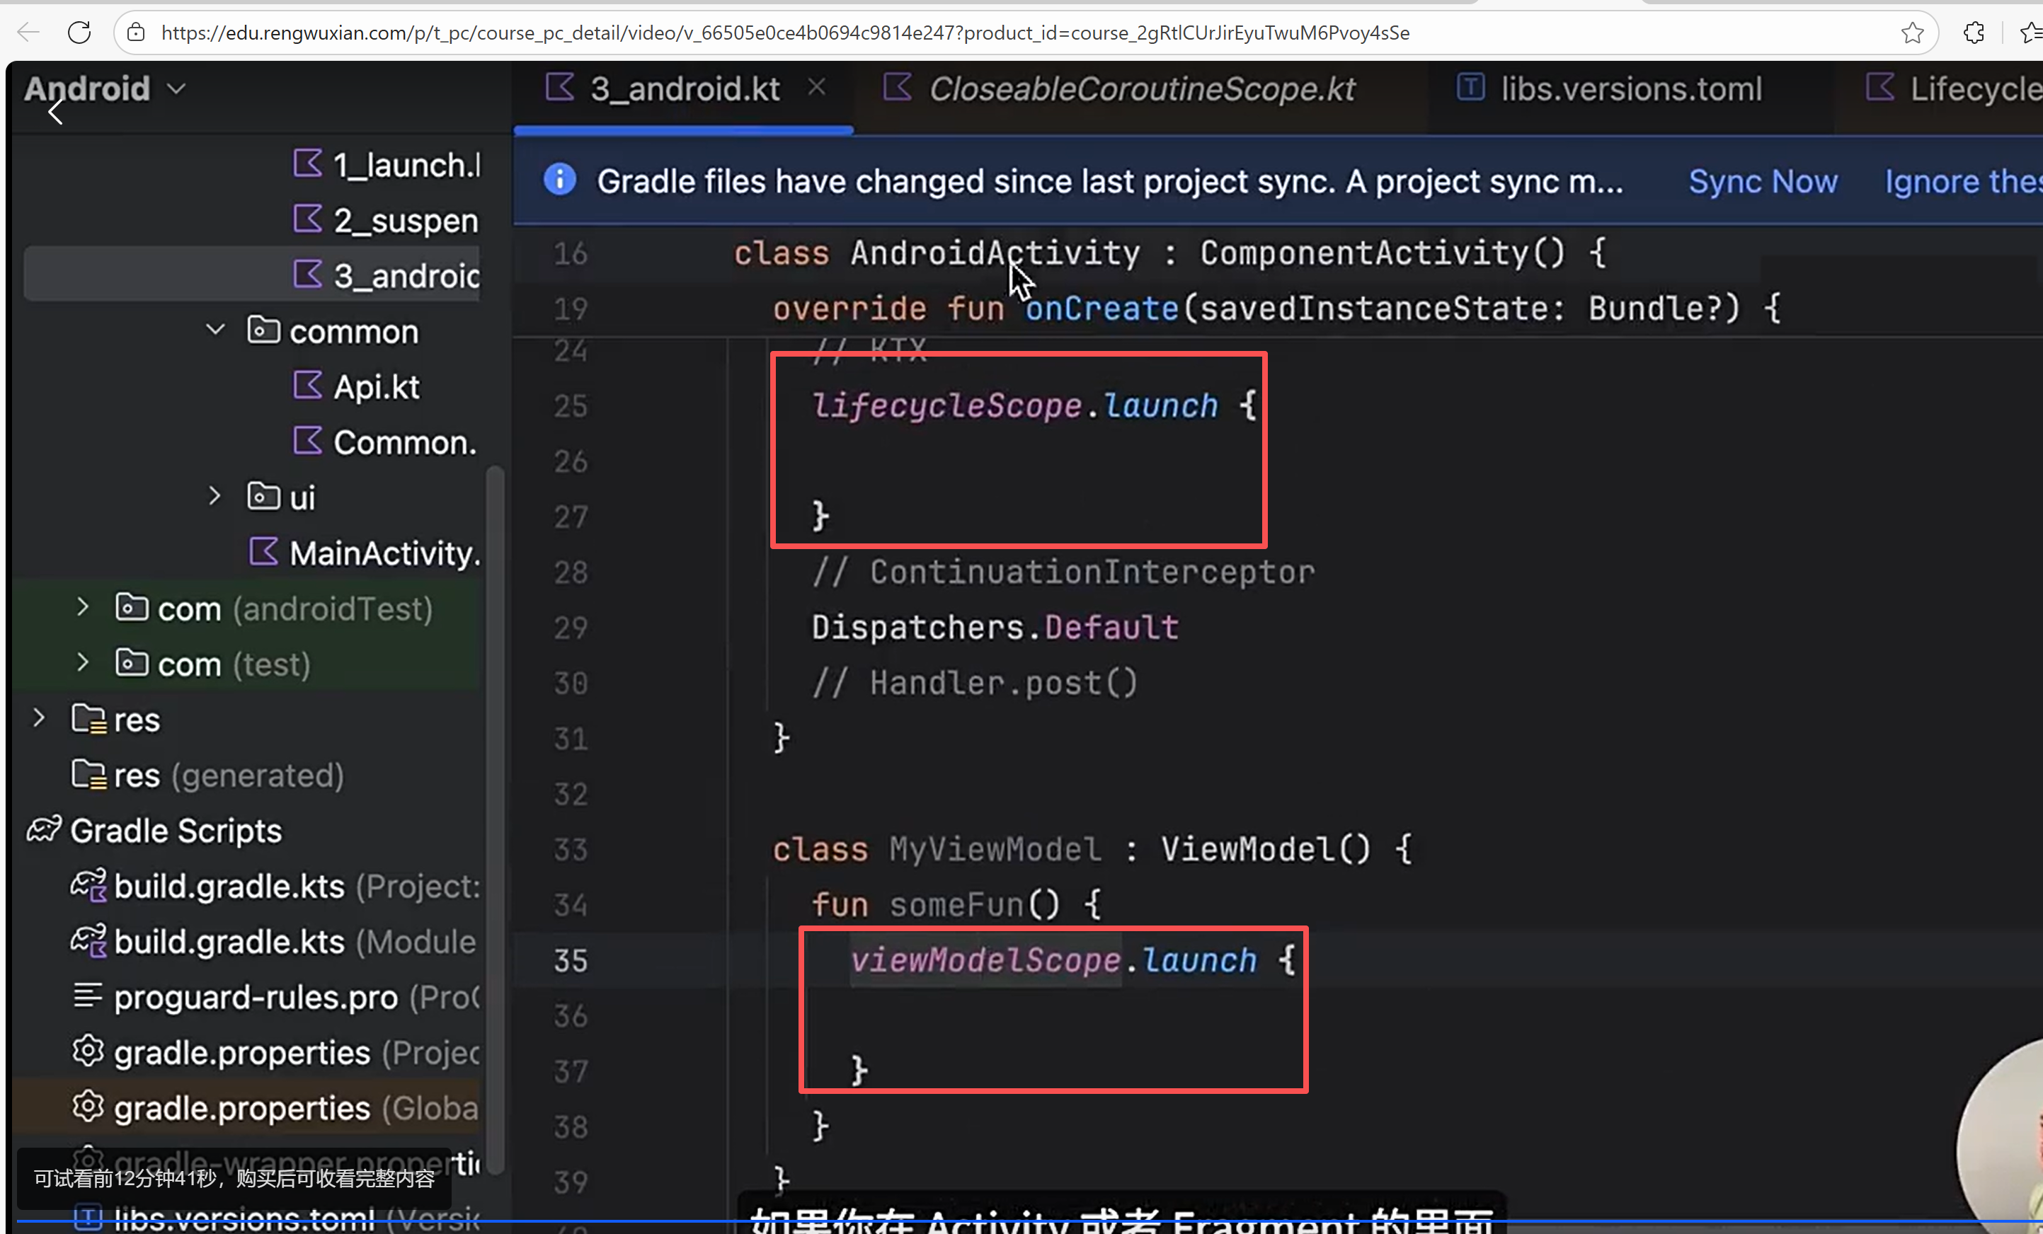Click onCreate function name

tap(1102, 308)
